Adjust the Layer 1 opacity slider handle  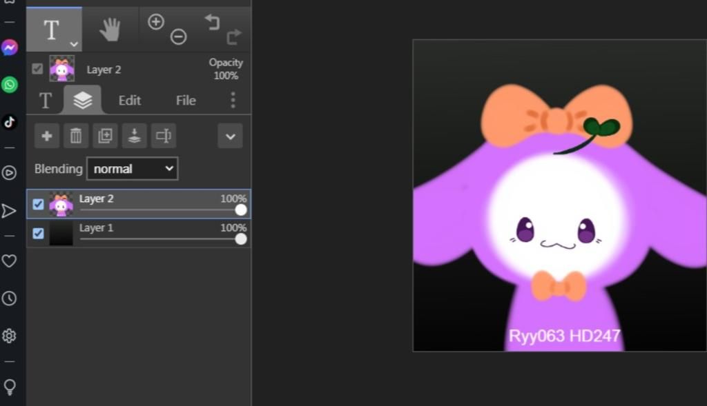[241, 239]
